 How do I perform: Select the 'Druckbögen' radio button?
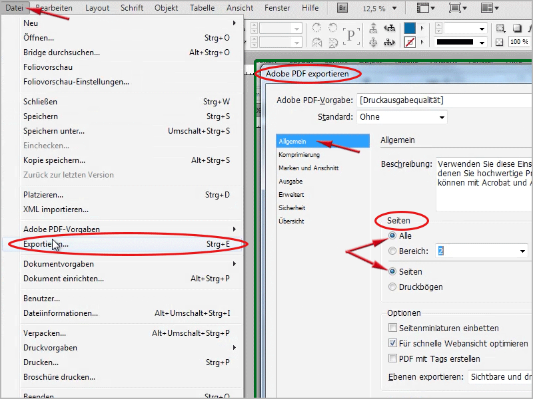coord(392,287)
